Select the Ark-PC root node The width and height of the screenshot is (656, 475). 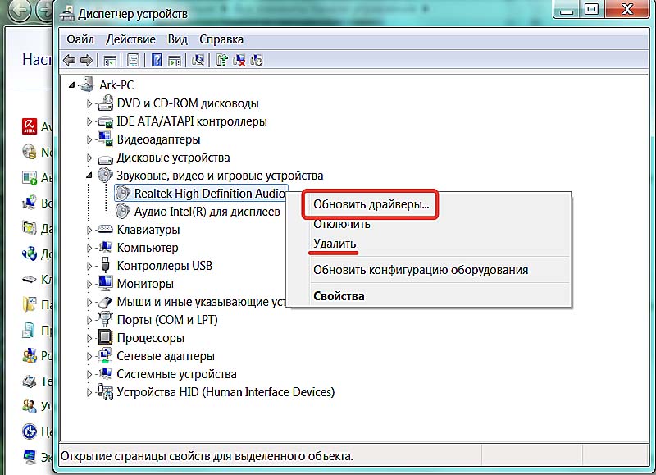click(114, 85)
